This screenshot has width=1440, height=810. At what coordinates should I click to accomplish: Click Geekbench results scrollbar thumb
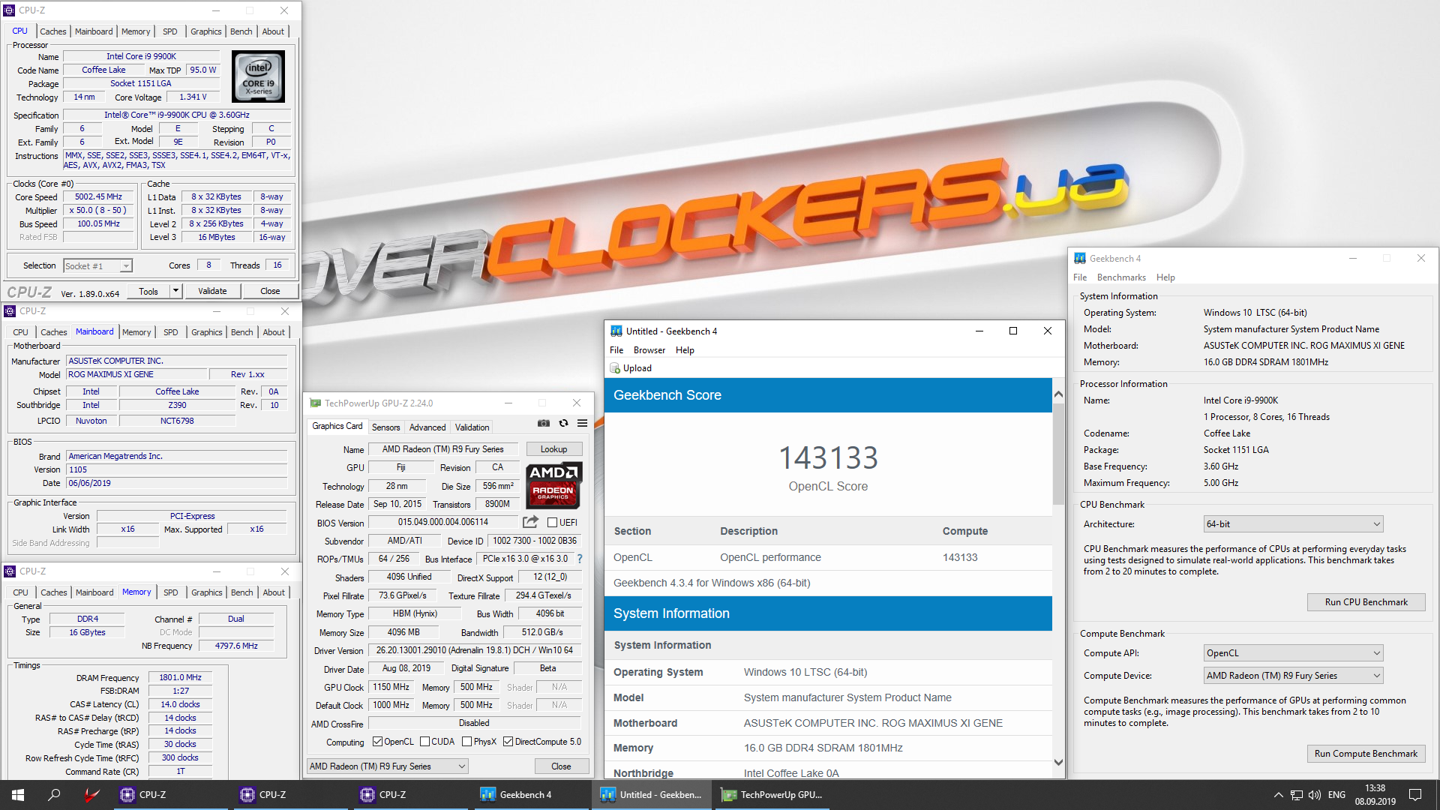pyautogui.click(x=1058, y=454)
